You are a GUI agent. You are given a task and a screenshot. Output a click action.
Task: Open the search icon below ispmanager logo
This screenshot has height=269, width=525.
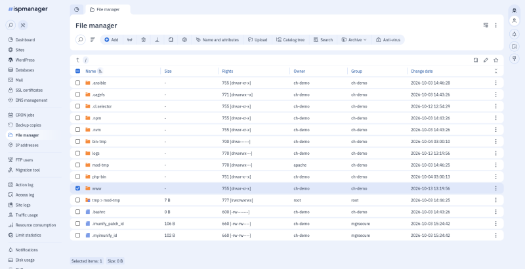(x=10, y=25)
